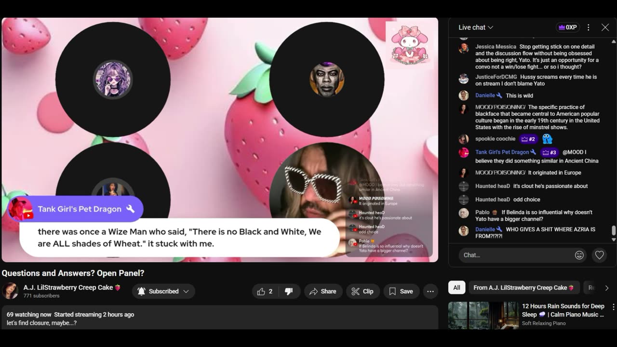The image size is (617, 347).
Task: Click Tank Girl's Pet Dragon chat avatar
Action: click(464, 153)
